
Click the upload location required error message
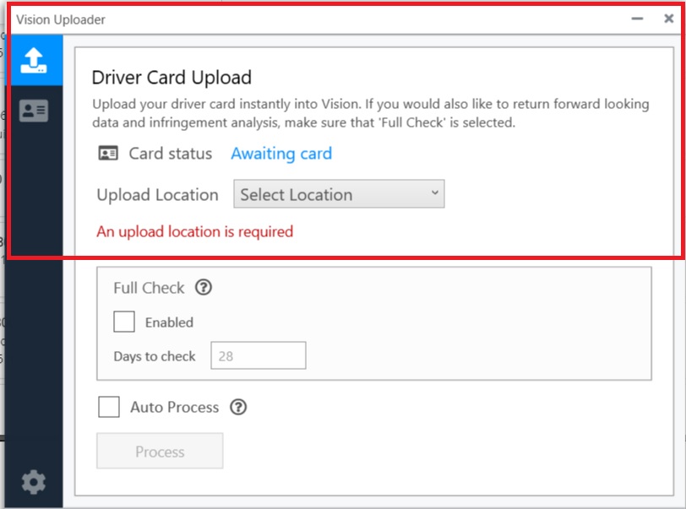tap(194, 232)
